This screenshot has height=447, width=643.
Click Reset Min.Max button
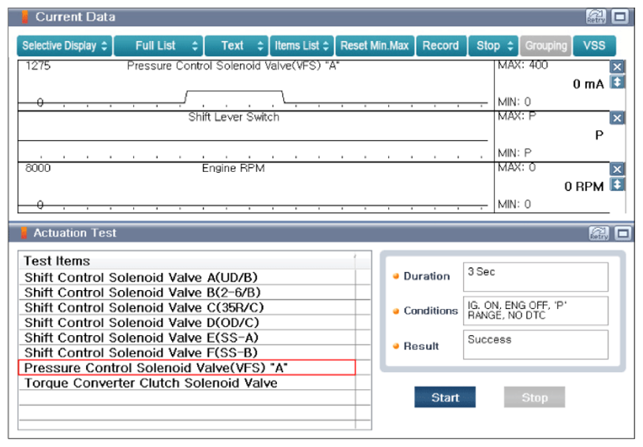(375, 46)
